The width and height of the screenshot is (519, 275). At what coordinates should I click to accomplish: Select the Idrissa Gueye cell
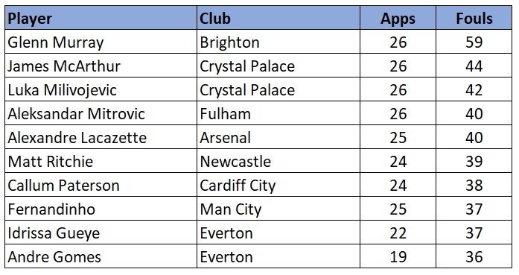click(x=101, y=233)
